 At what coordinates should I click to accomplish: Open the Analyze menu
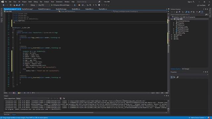[46, 2]
